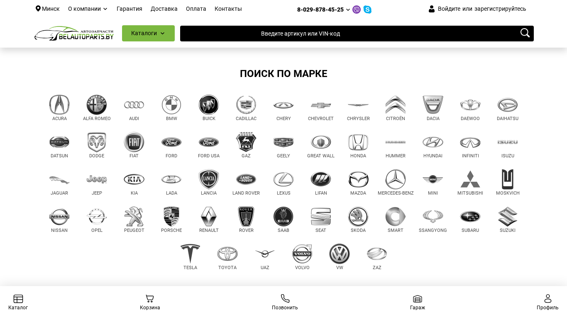Open the Каталоги dropdown button

coord(148,33)
